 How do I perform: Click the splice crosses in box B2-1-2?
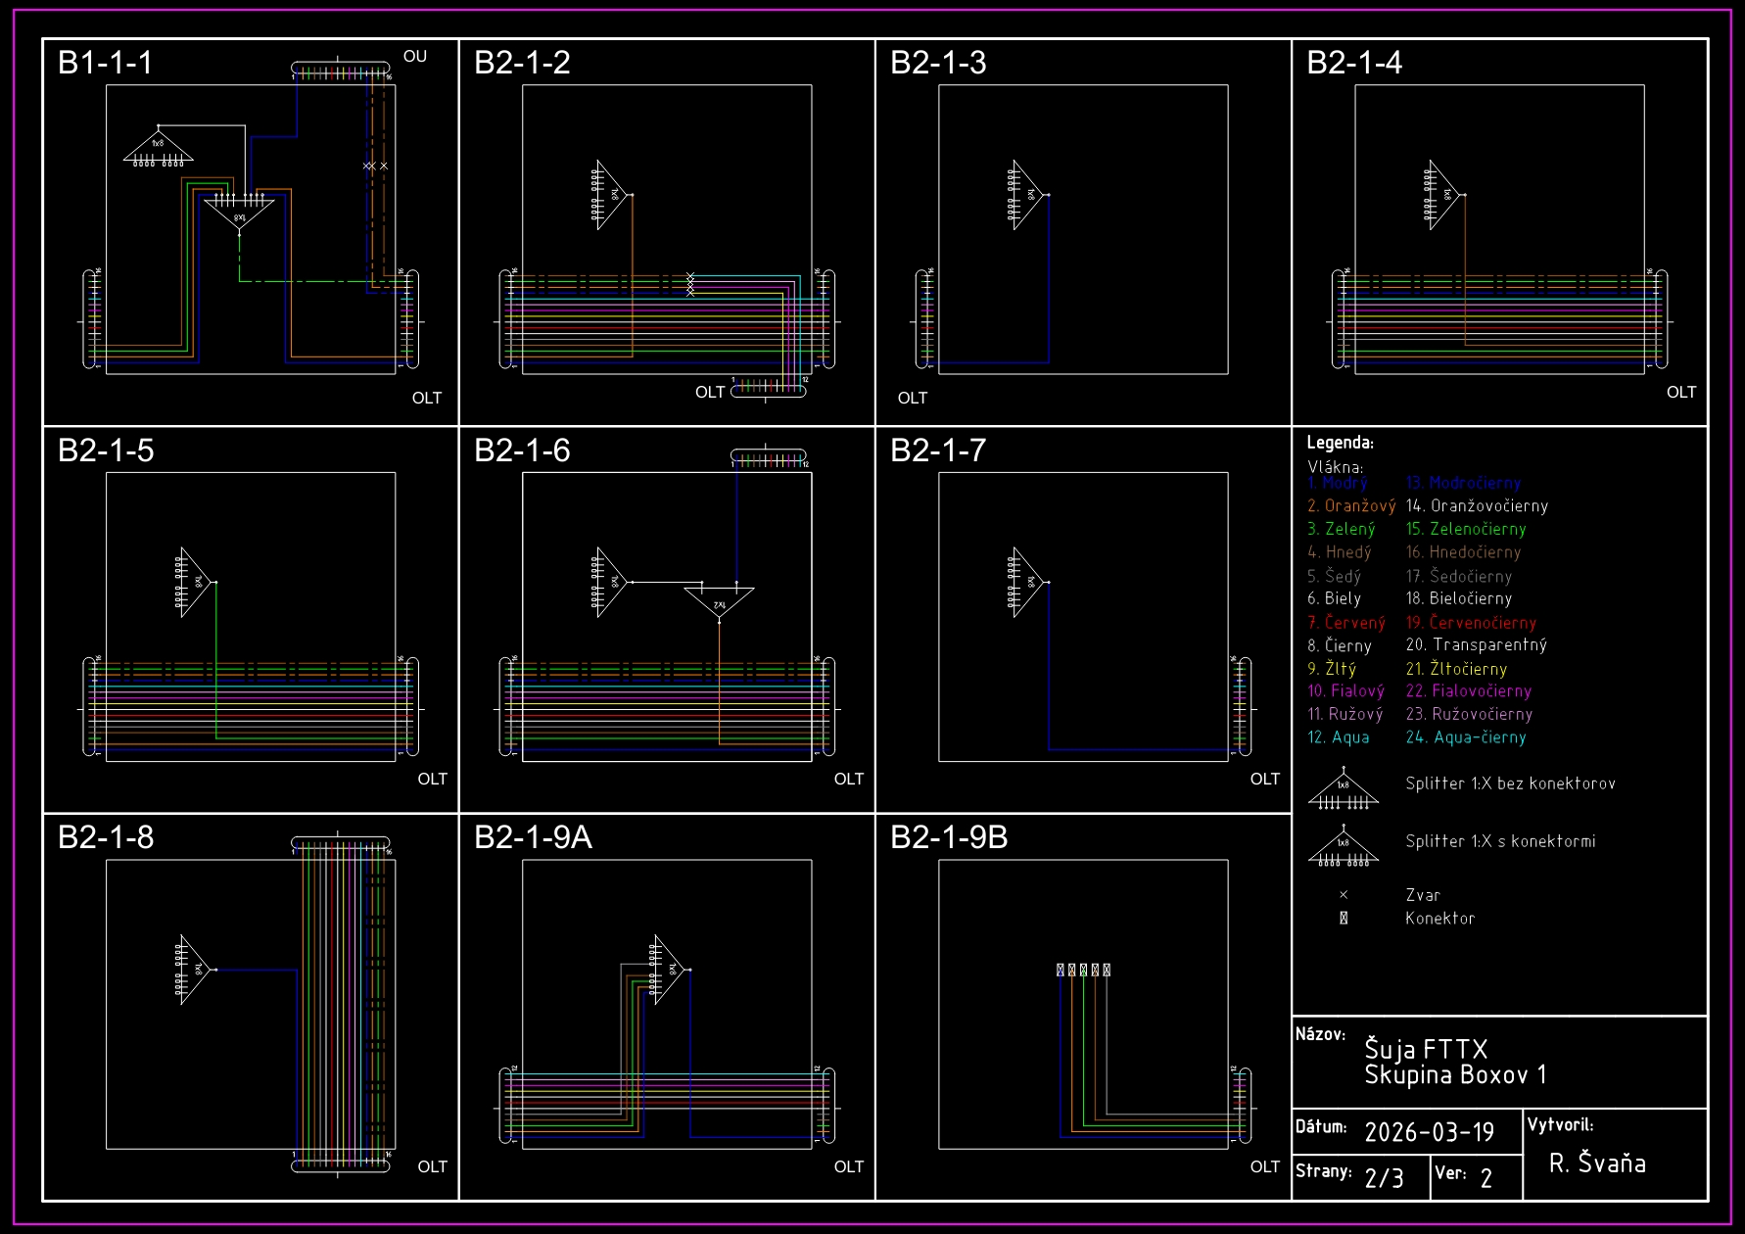pos(690,285)
